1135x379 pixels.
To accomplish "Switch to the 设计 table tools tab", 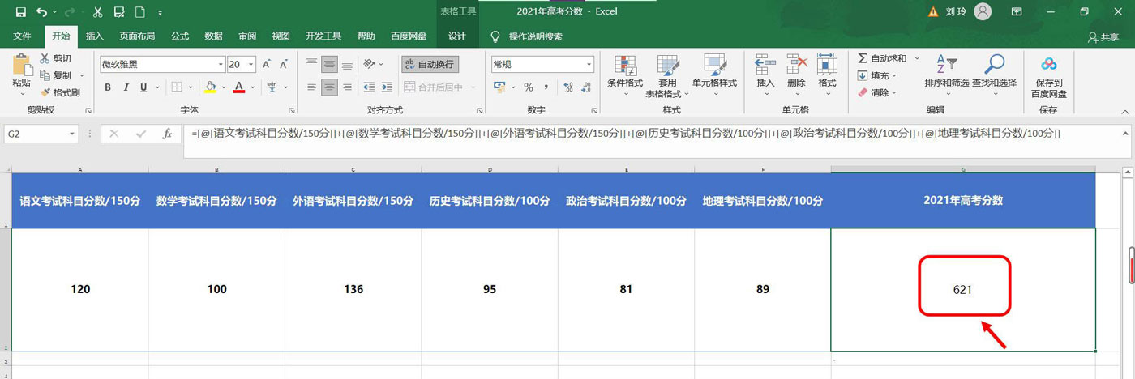I will point(457,36).
